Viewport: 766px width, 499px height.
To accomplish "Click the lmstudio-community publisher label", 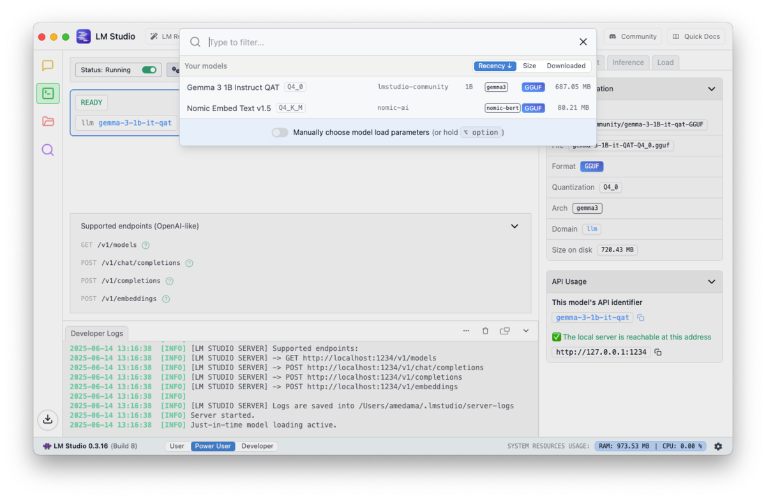I will pos(413,87).
